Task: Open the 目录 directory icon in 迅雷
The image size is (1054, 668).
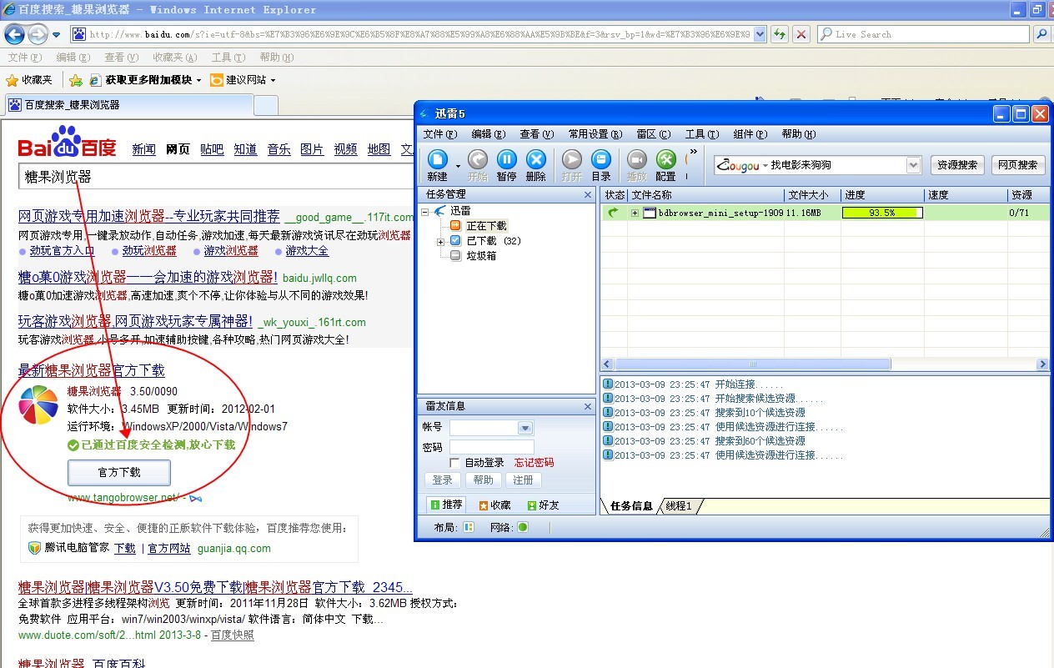Action: 601,159
